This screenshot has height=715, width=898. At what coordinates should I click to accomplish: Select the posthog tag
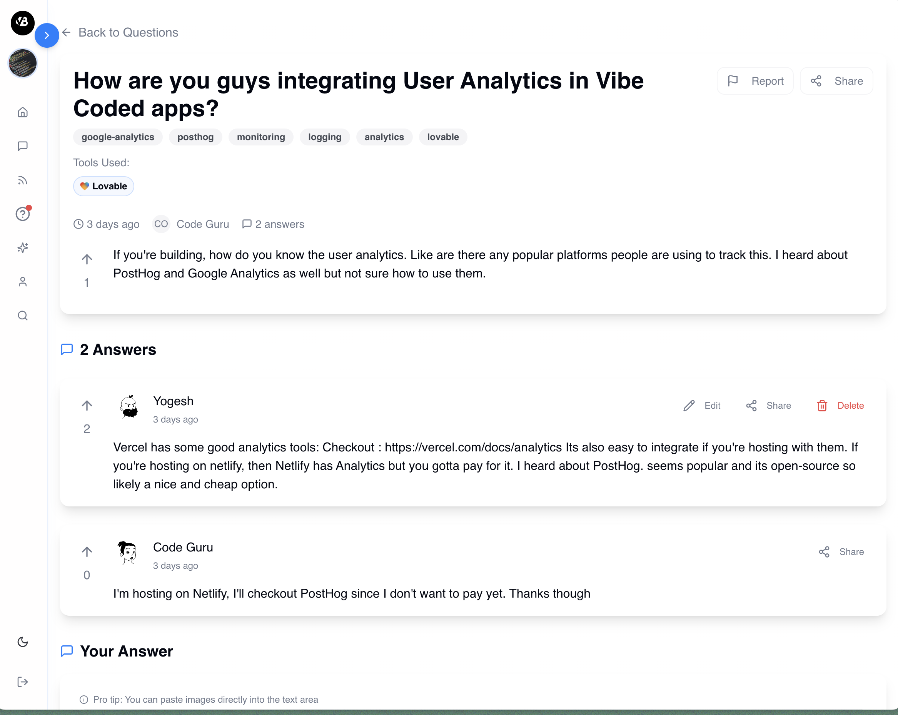click(x=195, y=137)
